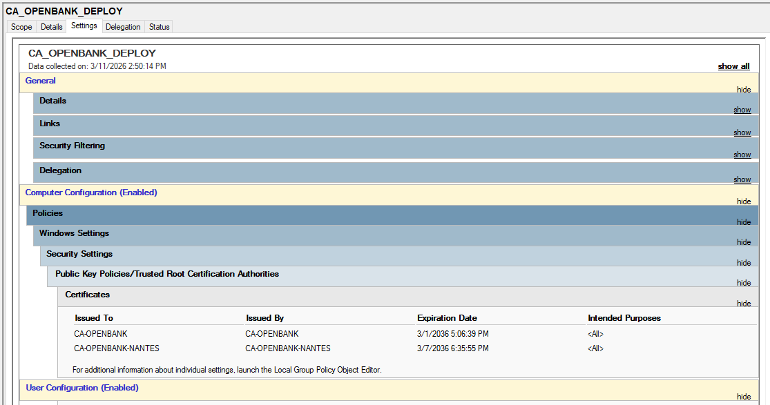Screen dimensions: 770x405
Task: Click the additional information note text
Action: pyautogui.click(x=227, y=370)
